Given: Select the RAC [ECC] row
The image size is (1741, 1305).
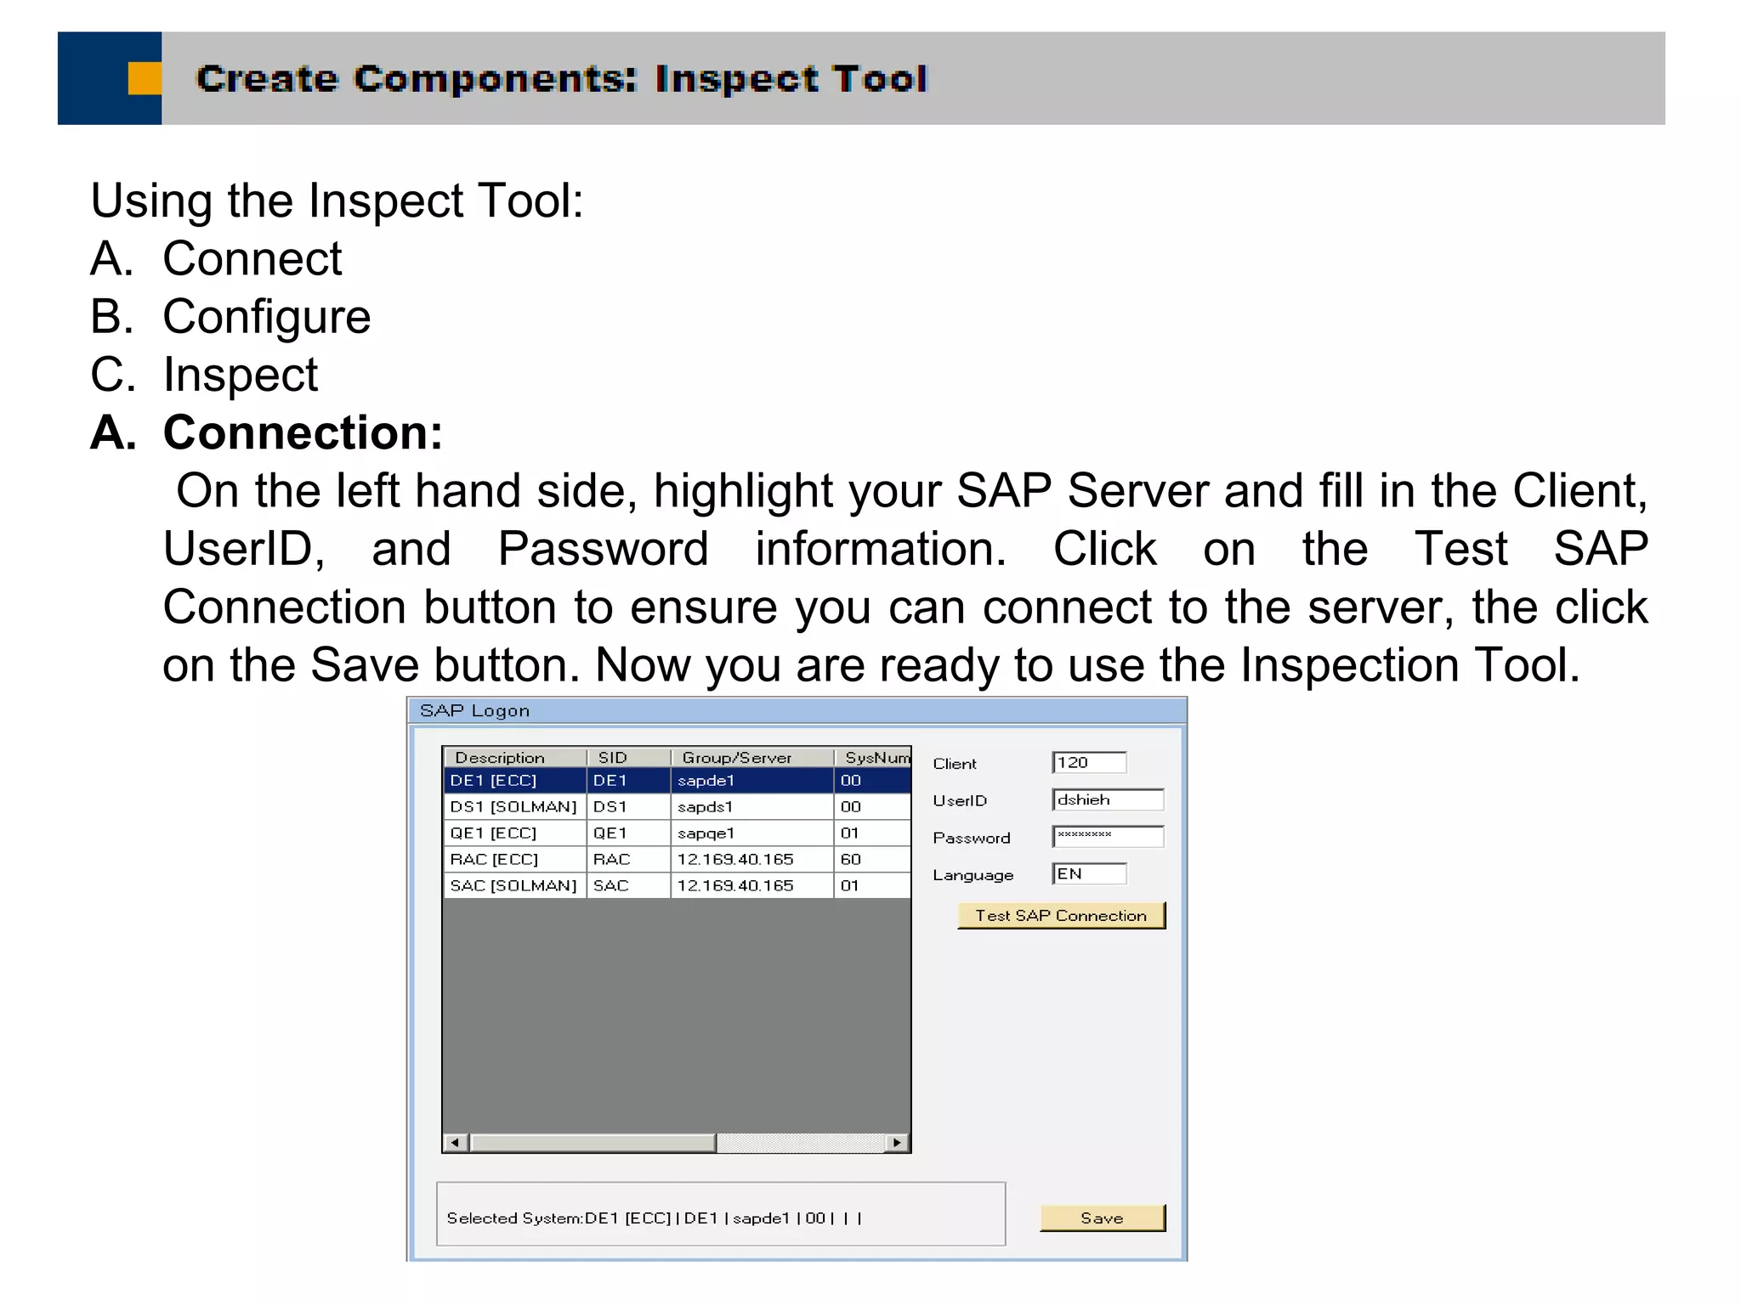Looking at the screenshot, I should pos(677,859).
